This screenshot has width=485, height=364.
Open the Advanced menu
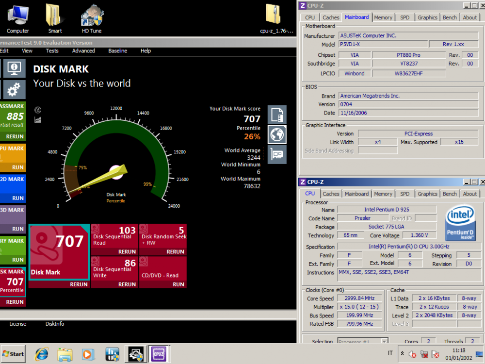click(83, 51)
